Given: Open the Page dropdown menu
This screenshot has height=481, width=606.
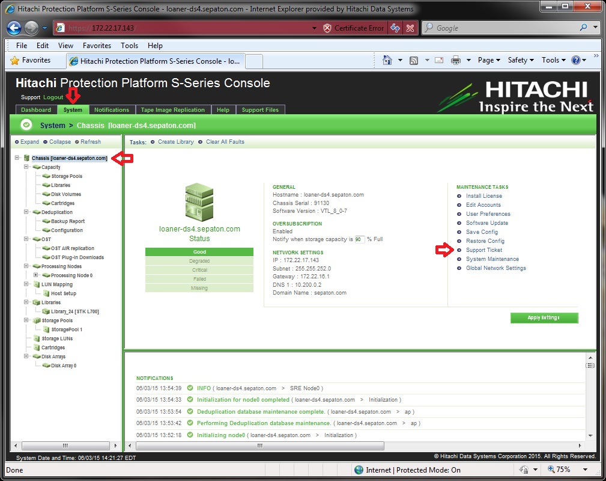Looking at the screenshot, I should pos(489,60).
